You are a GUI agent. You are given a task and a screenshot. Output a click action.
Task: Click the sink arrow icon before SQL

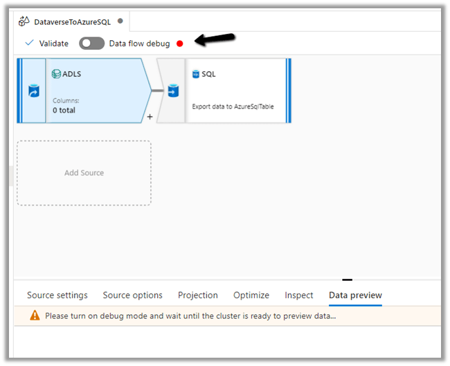click(x=172, y=91)
